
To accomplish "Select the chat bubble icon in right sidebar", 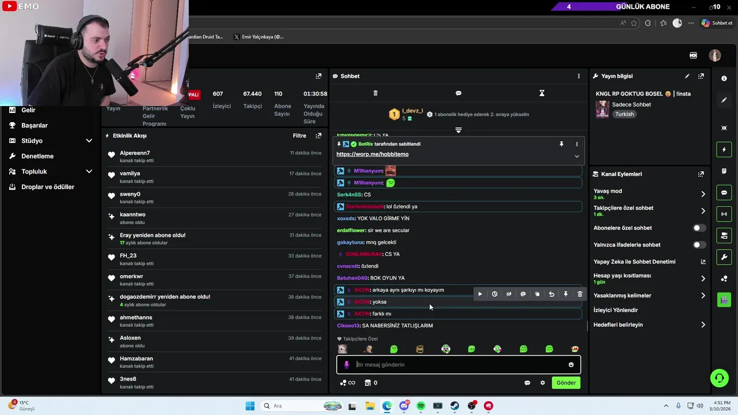I will tap(724, 193).
